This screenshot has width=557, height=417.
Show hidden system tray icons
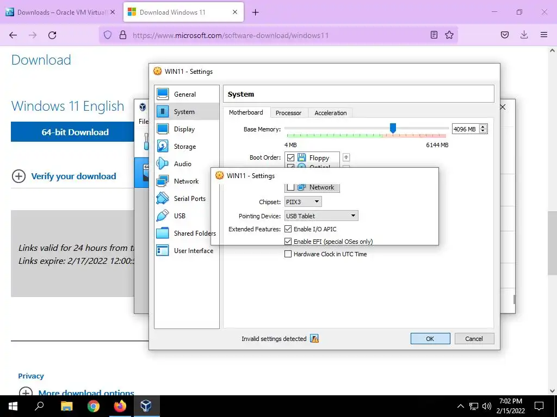460,406
